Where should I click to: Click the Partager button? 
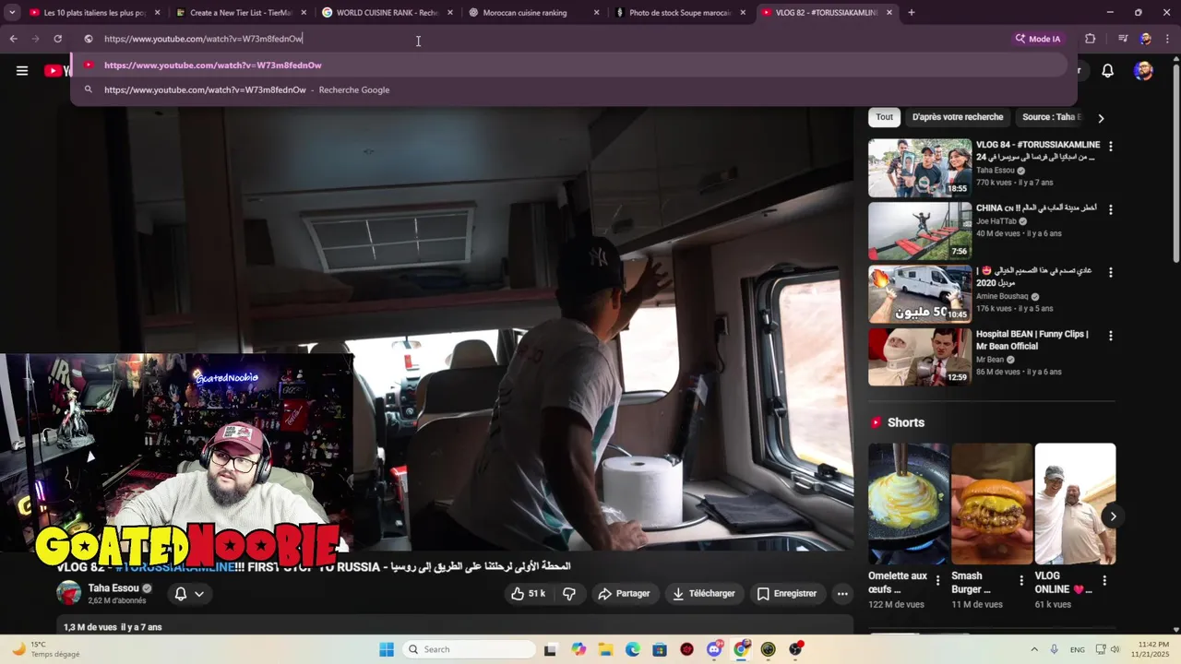tap(624, 594)
